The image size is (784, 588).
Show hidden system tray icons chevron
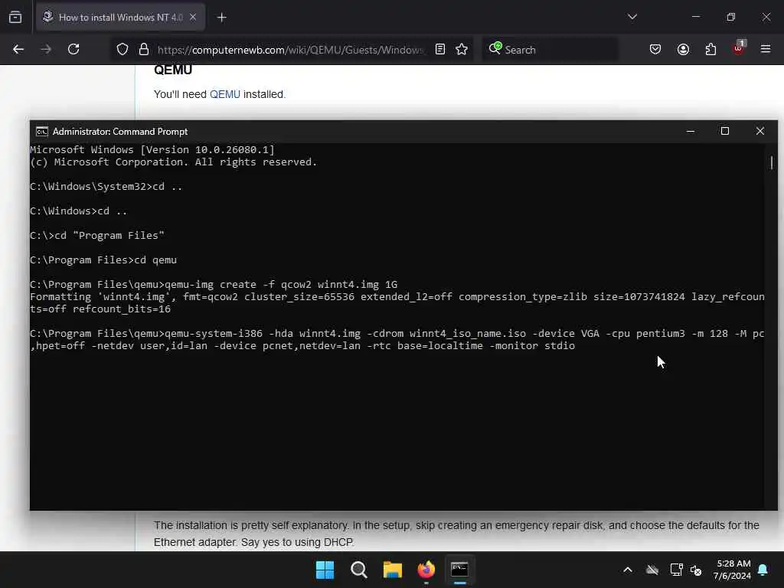pos(628,570)
